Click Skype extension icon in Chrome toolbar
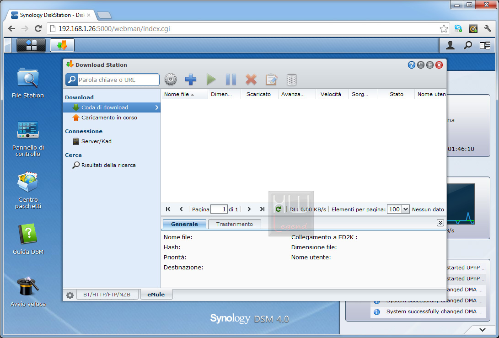 tap(458, 29)
